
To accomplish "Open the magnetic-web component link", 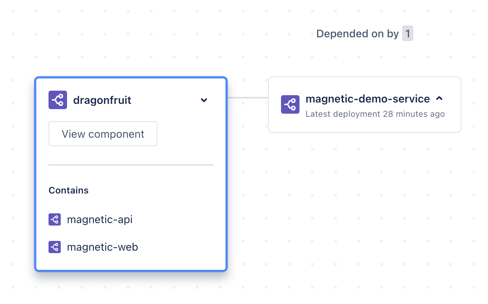I will [x=103, y=247].
